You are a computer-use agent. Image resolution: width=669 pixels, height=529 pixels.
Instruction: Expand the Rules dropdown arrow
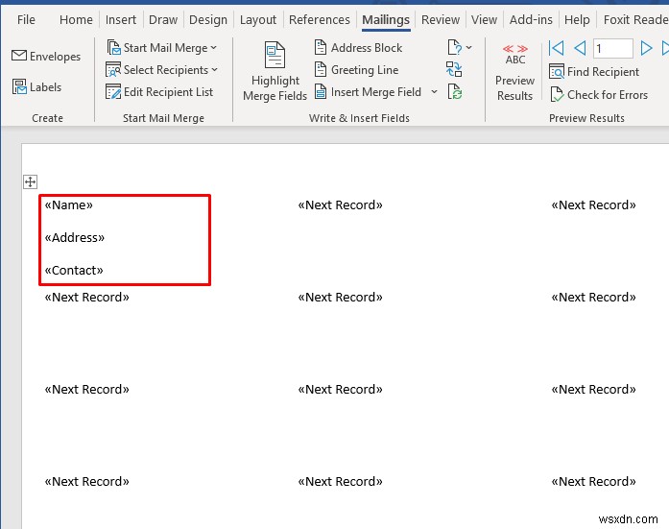469,47
